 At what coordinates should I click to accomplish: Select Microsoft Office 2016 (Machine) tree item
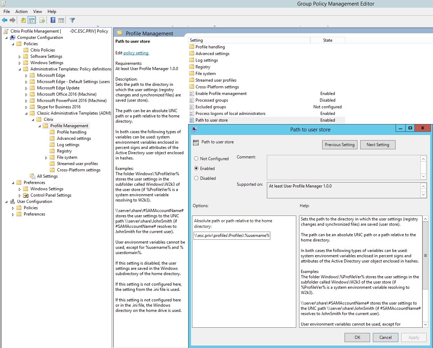(x=66, y=94)
